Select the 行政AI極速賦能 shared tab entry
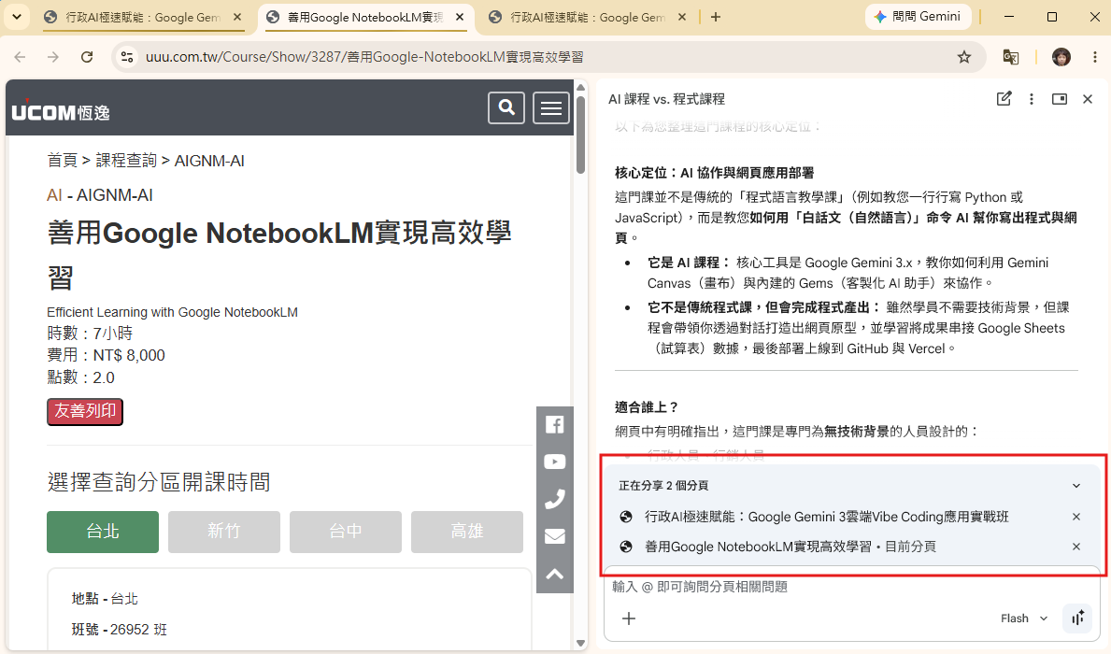This screenshot has width=1111, height=654. point(826,517)
